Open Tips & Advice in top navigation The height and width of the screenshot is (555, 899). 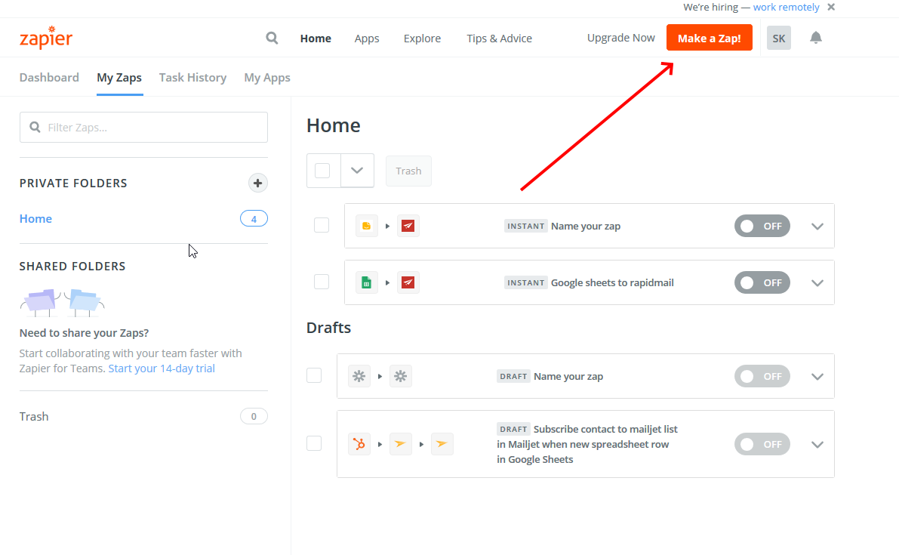click(x=499, y=39)
